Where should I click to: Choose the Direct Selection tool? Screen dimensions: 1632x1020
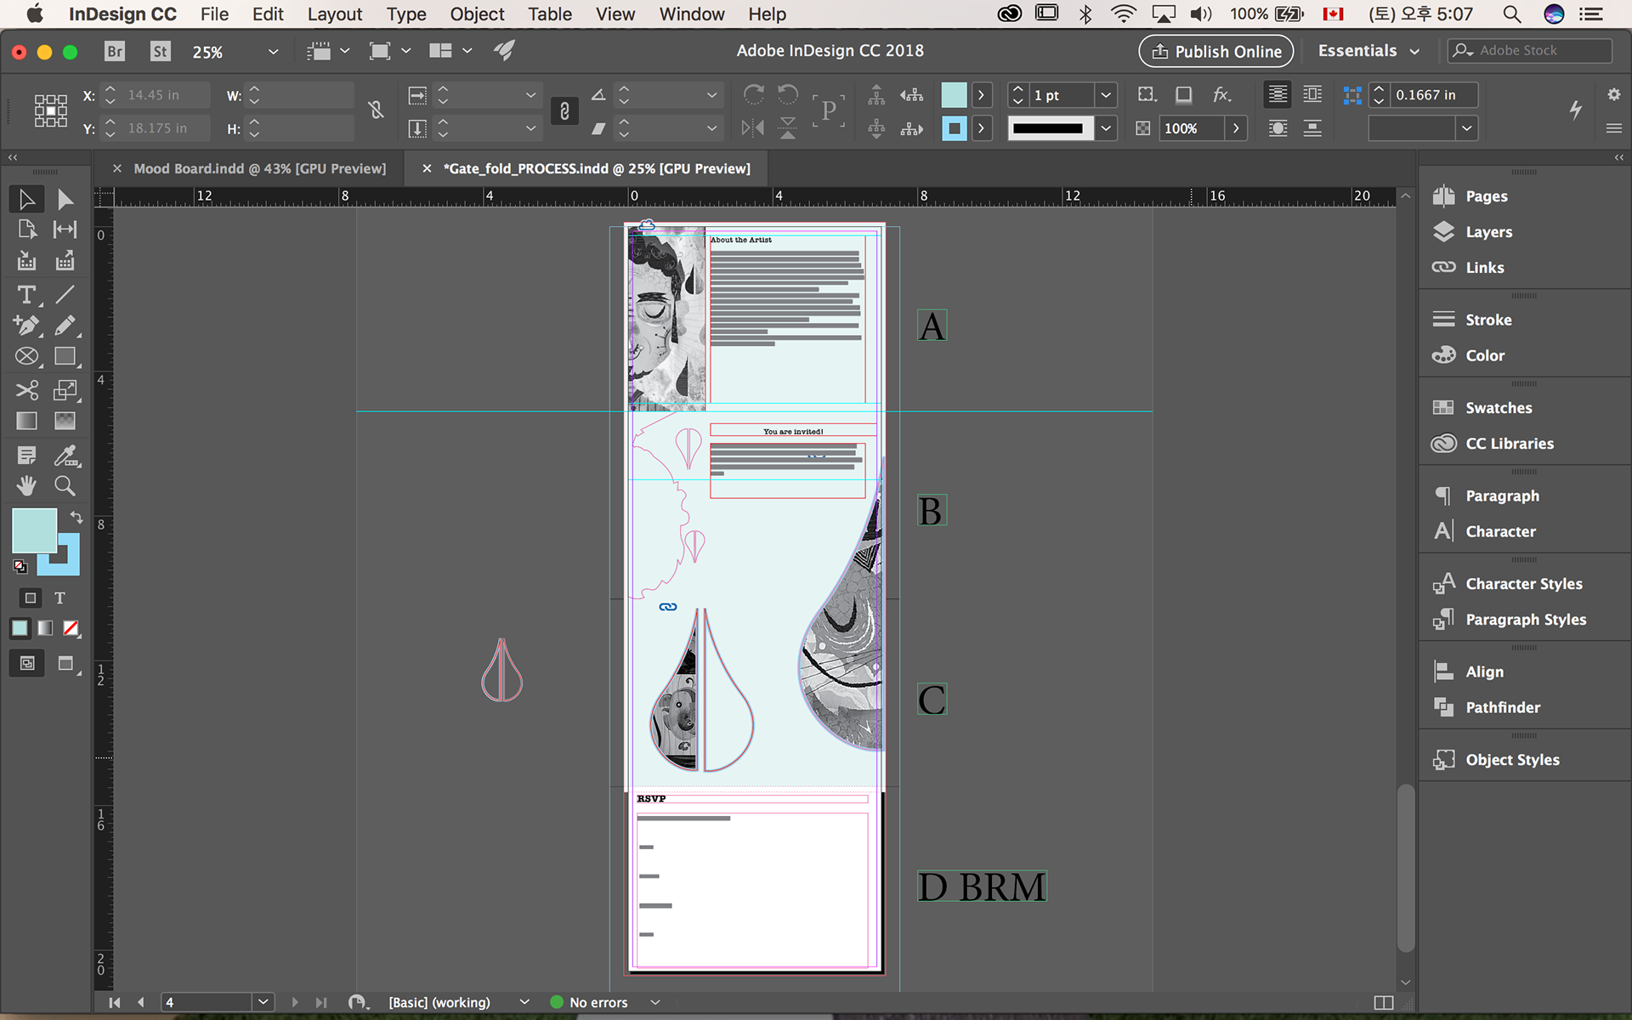pyautogui.click(x=65, y=200)
